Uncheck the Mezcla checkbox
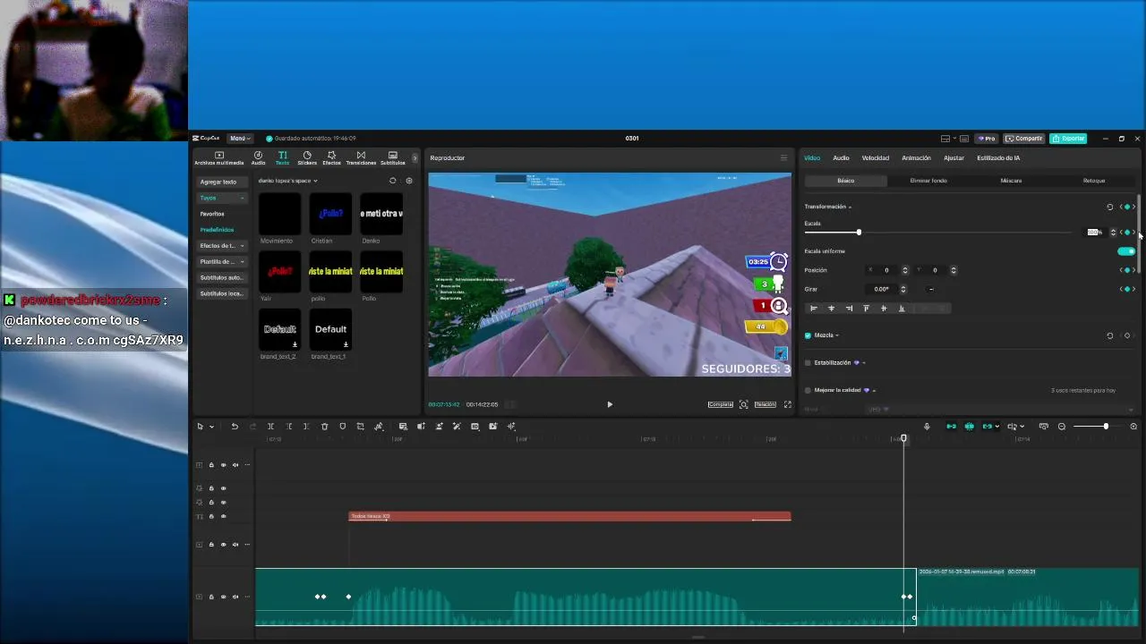Viewport: 1146px width, 644px height. [808, 335]
